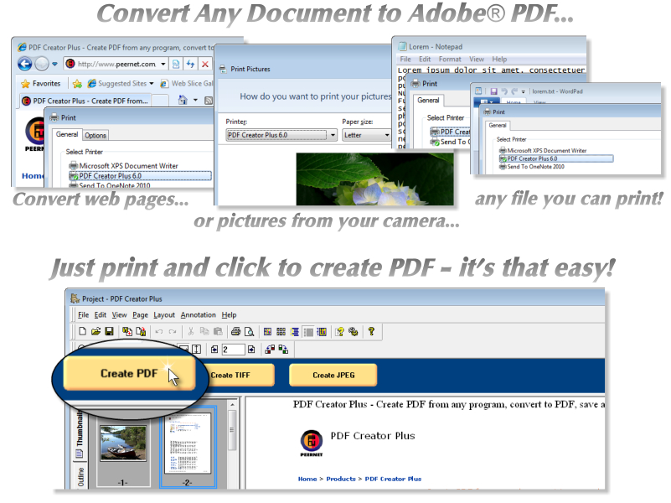671x503 pixels.
Task: Select General tab in Notepad Print dialog
Action: [428, 100]
